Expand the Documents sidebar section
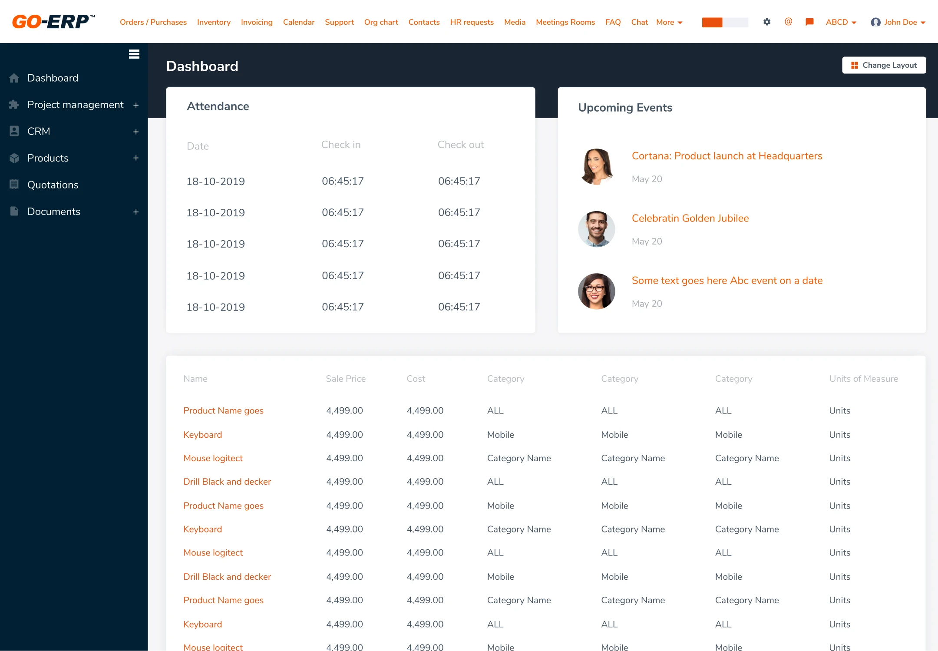This screenshot has width=938, height=651. tap(136, 212)
